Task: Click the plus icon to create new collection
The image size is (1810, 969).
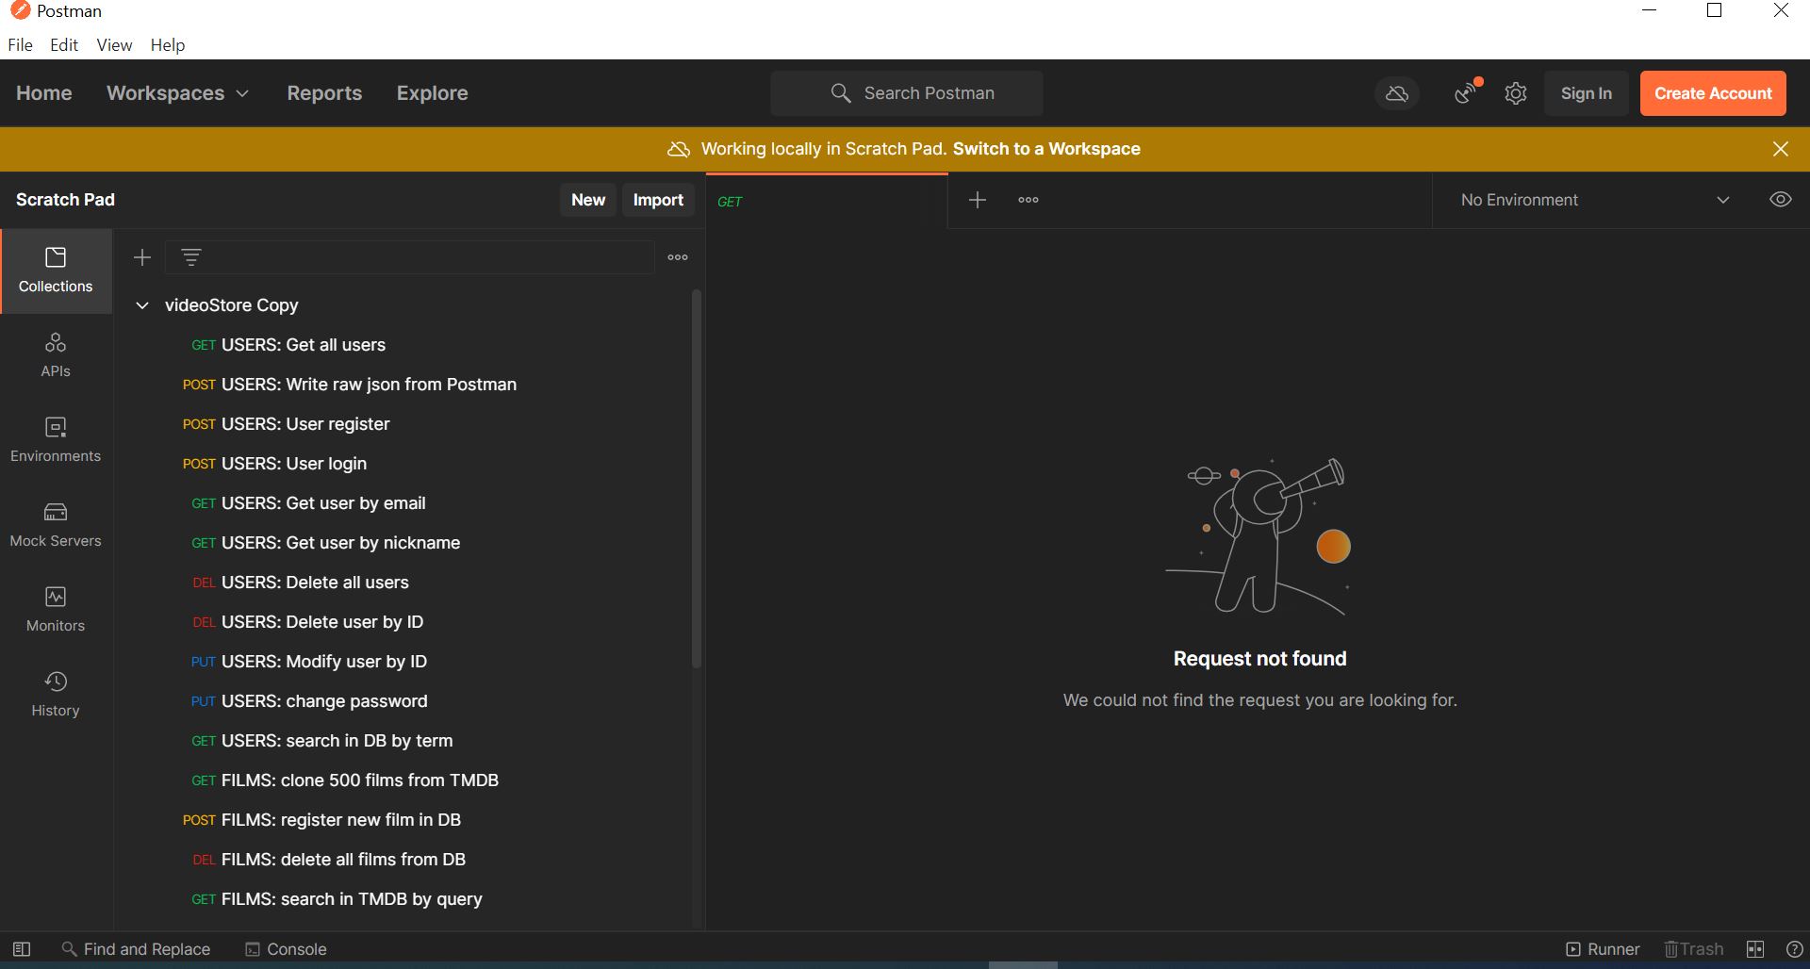Action: [142, 257]
